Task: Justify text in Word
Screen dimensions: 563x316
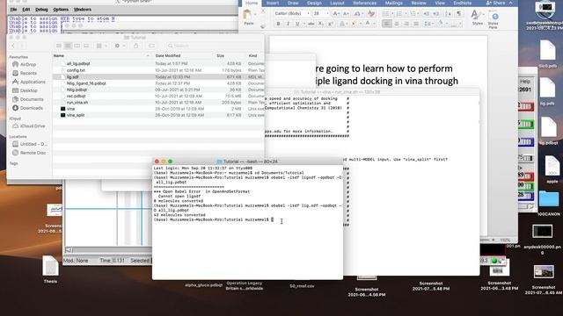Action: [416, 24]
